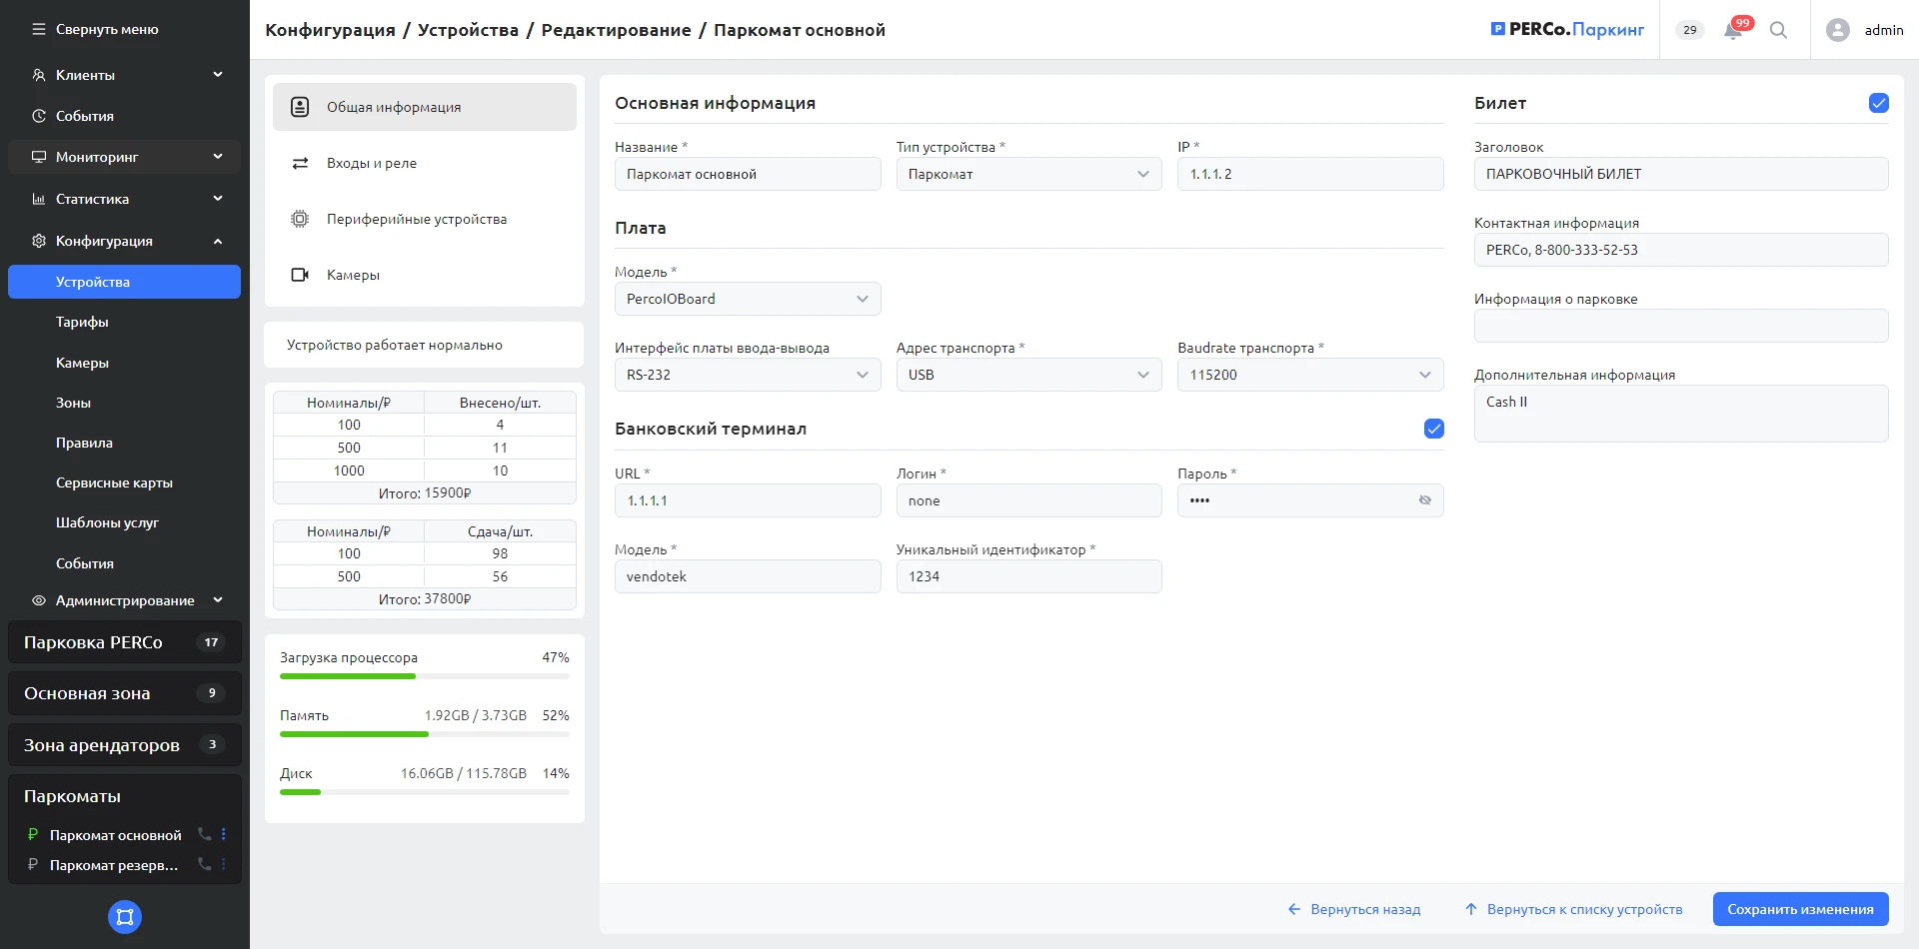
Task: Open the board Модель PercoIOBoard dropdown
Action: [748, 299]
